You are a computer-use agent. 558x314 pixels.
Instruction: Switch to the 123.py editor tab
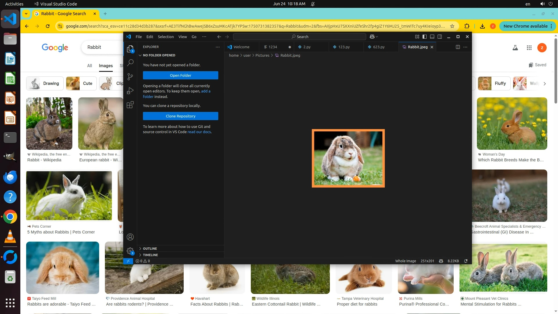(x=344, y=47)
